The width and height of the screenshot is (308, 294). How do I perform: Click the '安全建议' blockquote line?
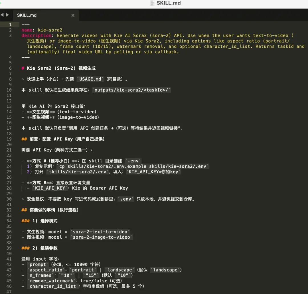108,199
